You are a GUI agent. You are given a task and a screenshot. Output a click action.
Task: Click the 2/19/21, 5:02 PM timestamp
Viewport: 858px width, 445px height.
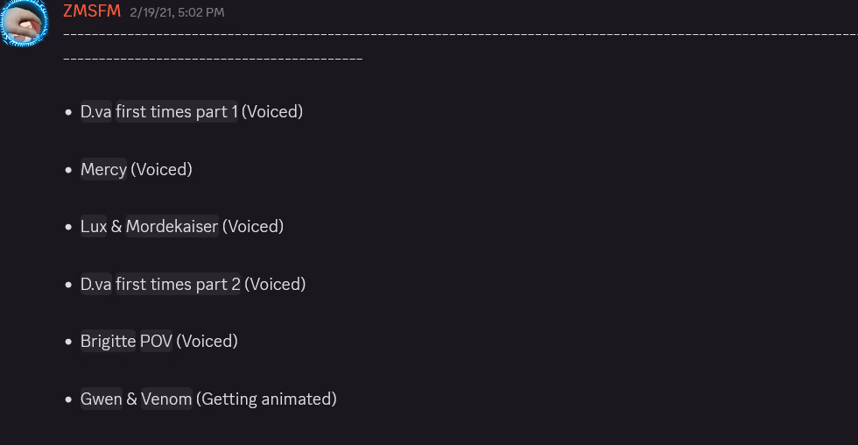pyautogui.click(x=177, y=12)
